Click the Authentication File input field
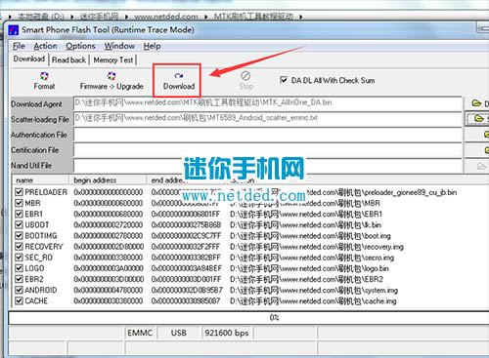Screen dimensions: 489x358 (x=268, y=135)
